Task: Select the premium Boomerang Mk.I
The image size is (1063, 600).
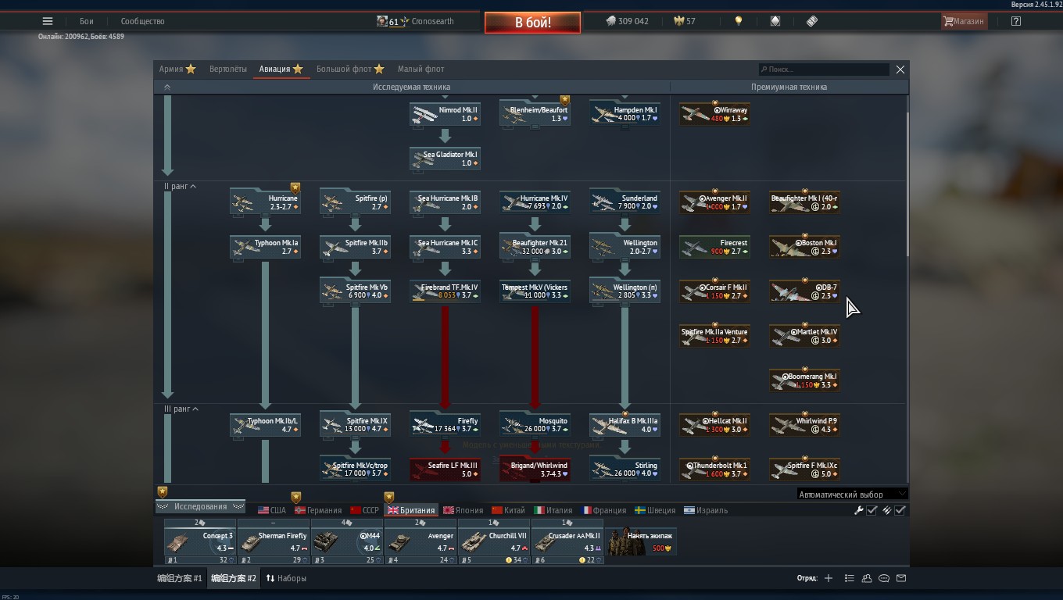Action: click(805, 380)
